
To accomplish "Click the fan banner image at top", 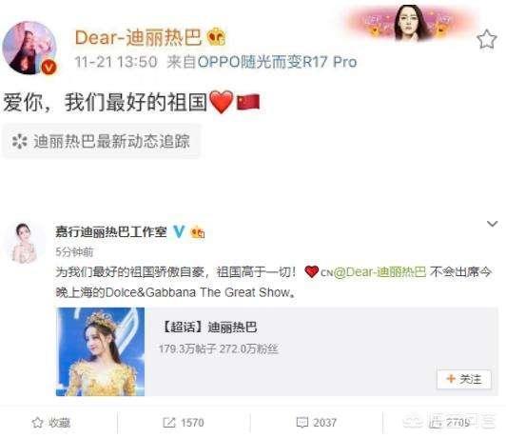I will [x=409, y=23].
